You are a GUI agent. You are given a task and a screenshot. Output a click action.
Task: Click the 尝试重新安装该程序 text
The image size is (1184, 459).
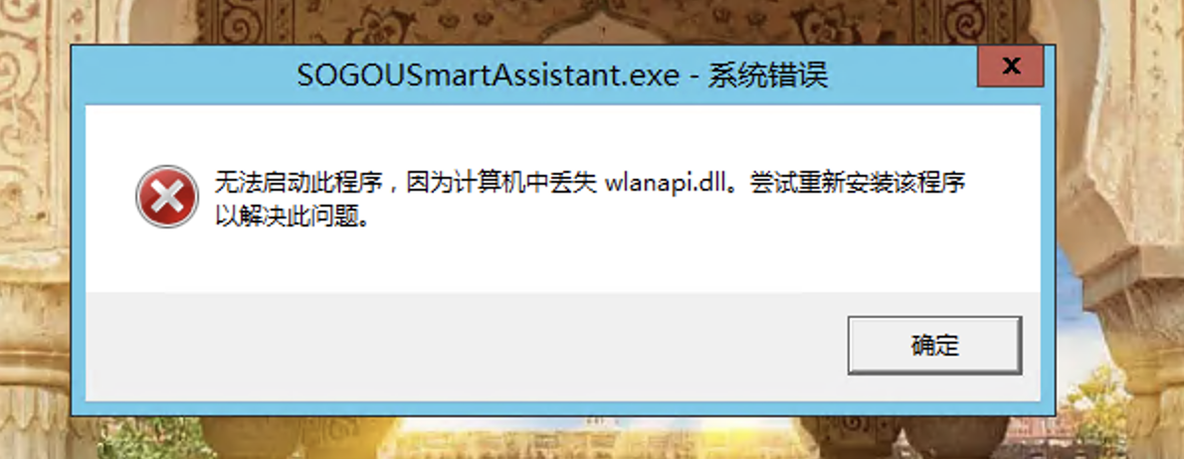pyautogui.click(x=858, y=183)
